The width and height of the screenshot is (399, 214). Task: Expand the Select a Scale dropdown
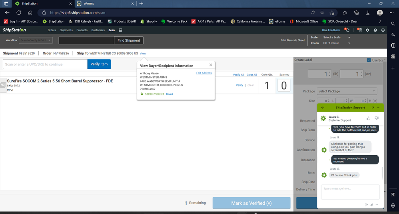pyautogui.click(x=336, y=37)
